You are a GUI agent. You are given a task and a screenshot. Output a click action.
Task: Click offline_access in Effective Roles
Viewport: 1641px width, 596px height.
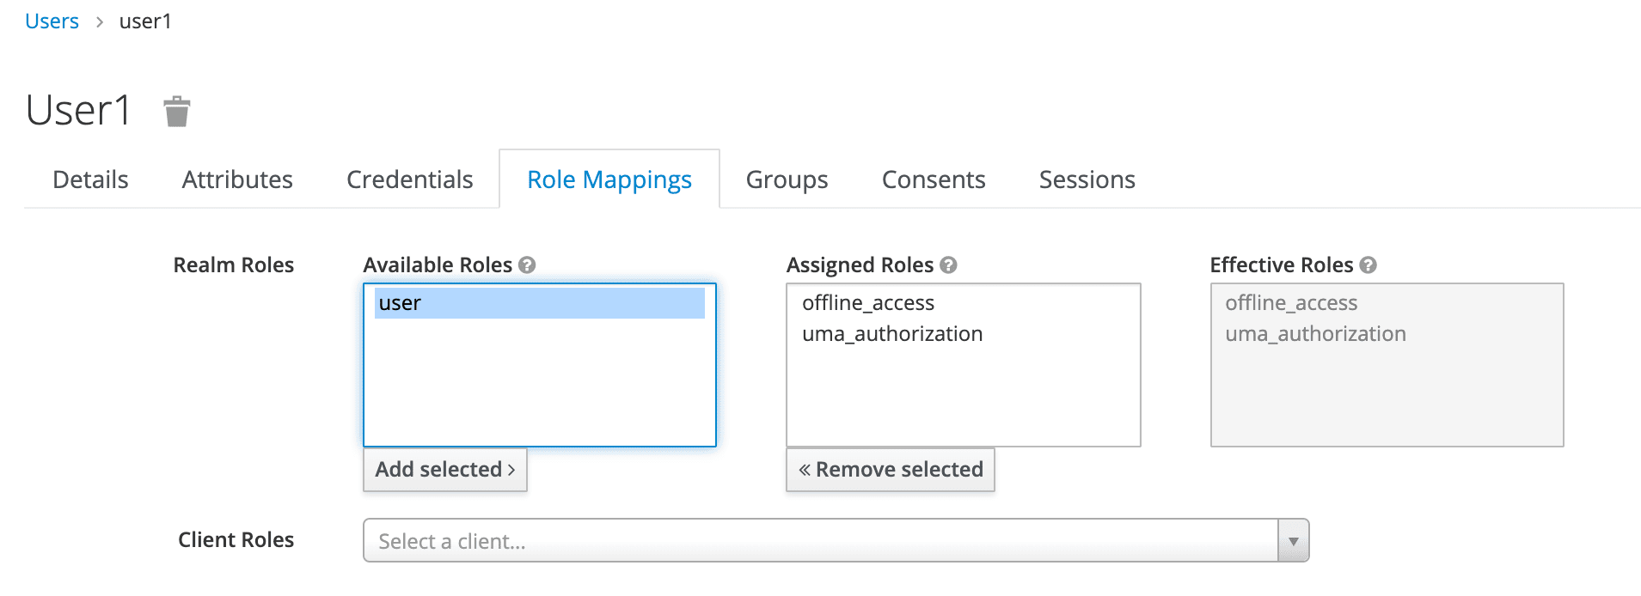[1291, 303]
